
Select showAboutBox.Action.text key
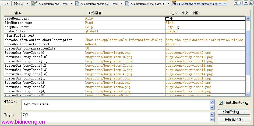44,44
